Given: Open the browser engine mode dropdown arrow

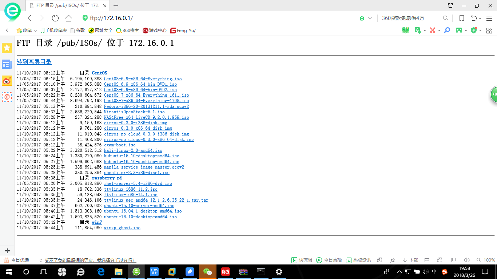Looking at the screenshot, I should (370, 18).
